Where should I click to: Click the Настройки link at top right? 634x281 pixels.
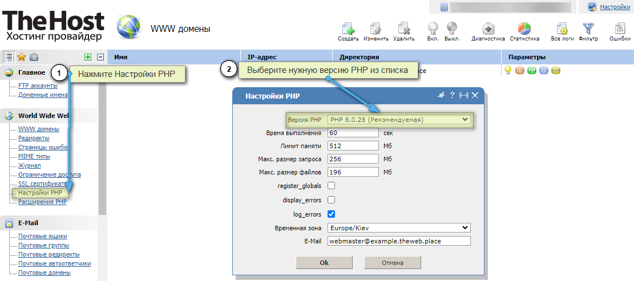click(615, 7)
